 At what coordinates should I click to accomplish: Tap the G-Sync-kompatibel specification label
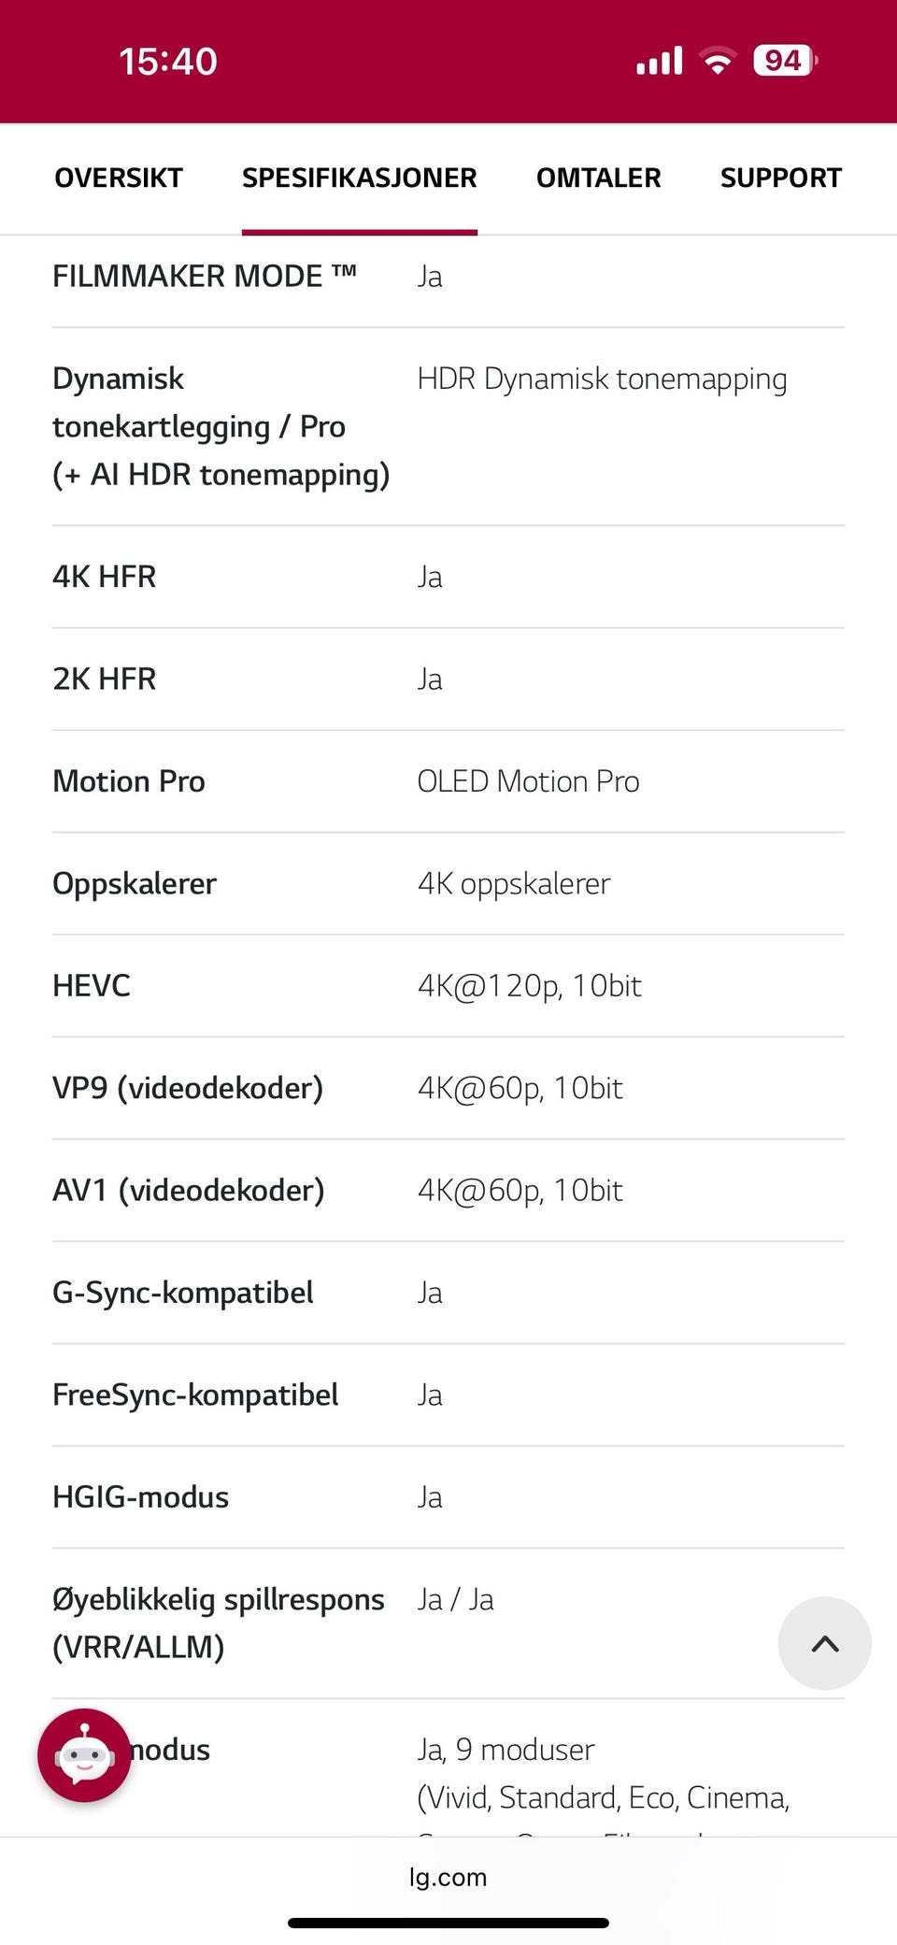click(183, 1293)
